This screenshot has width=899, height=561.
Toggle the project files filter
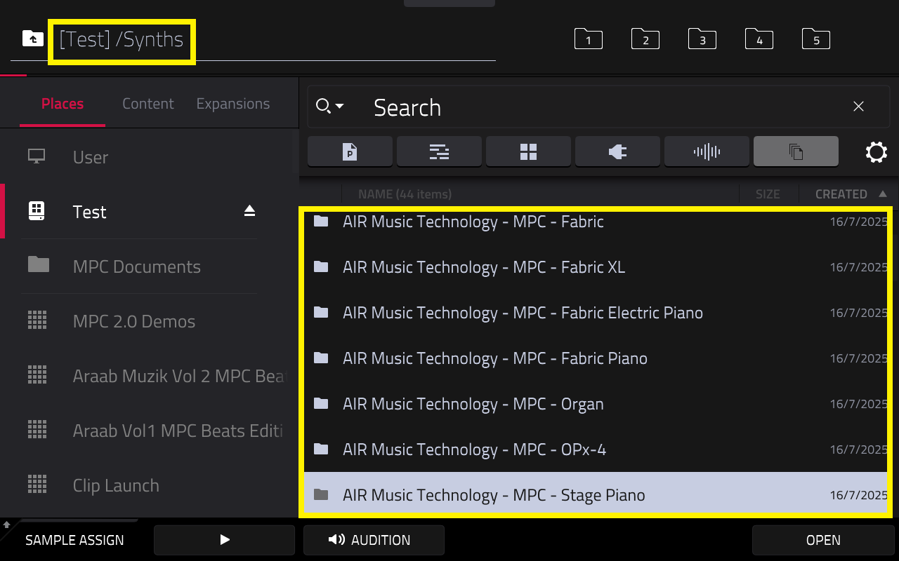[x=350, y=151]
